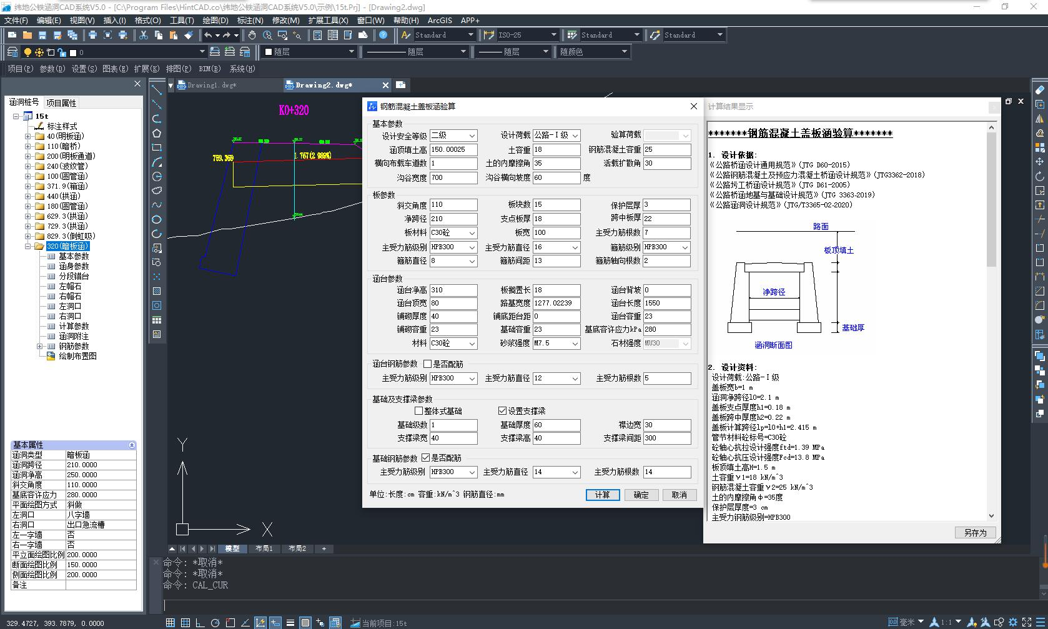The width and height of the screenshot is (1048, 629).
Task: Click the 另存为 button
Action: click(975, 533)
